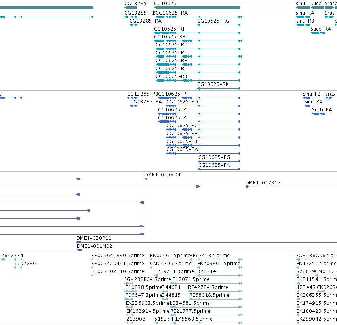This screenshot has height=325, width=337.
Task: Open protein CG10625-PA
Action: 182,149
